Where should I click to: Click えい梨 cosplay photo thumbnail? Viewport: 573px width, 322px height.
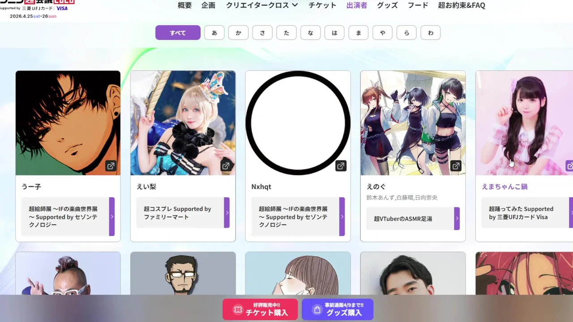click(x=183, y=123)
